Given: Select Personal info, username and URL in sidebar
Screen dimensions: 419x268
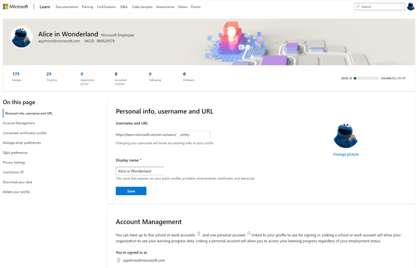Looking at the screenshot, I should [x=29, y=113].
